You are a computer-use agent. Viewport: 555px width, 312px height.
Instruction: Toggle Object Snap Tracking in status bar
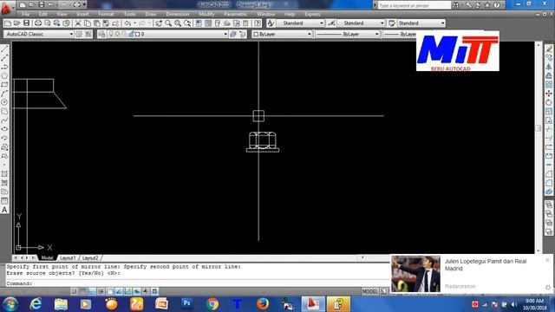(119, 291)
